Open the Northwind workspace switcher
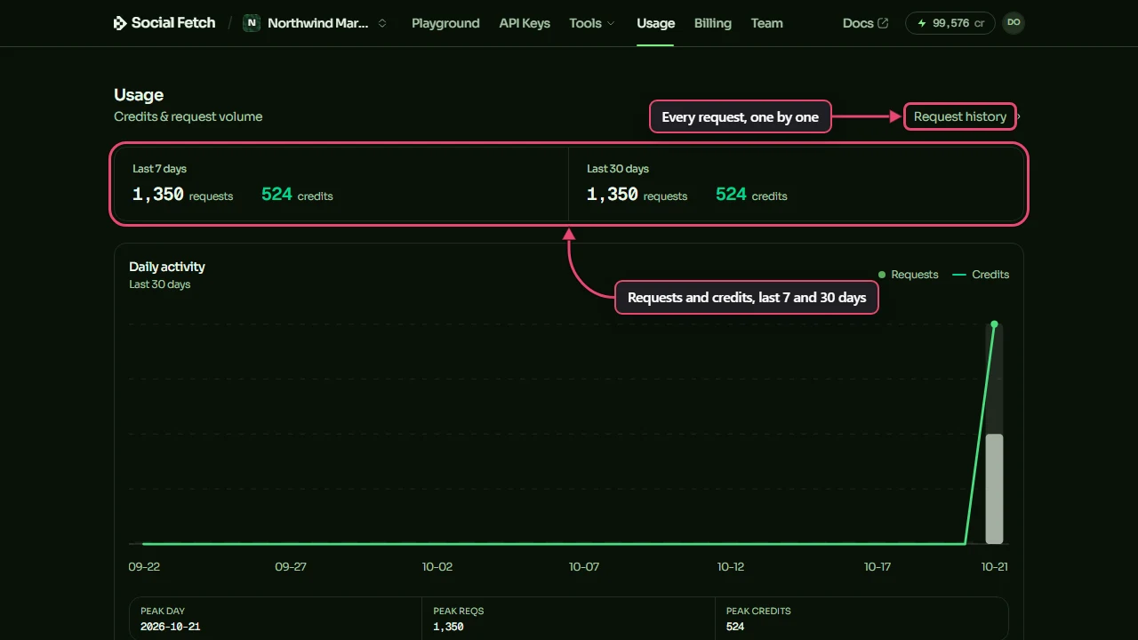The image size is (1138, 640). pyautogui.click(x=316, y=23)
